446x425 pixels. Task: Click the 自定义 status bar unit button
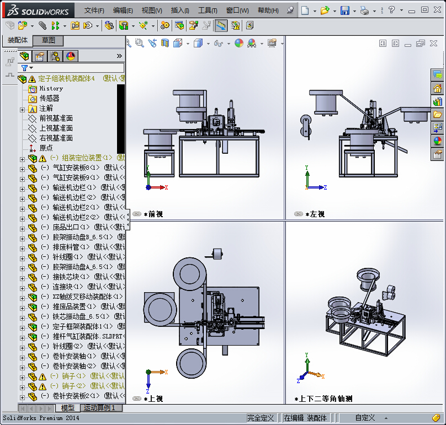[365, 418]
